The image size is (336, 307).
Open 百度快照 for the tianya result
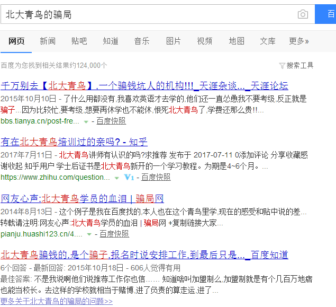[x=111, y=121]
